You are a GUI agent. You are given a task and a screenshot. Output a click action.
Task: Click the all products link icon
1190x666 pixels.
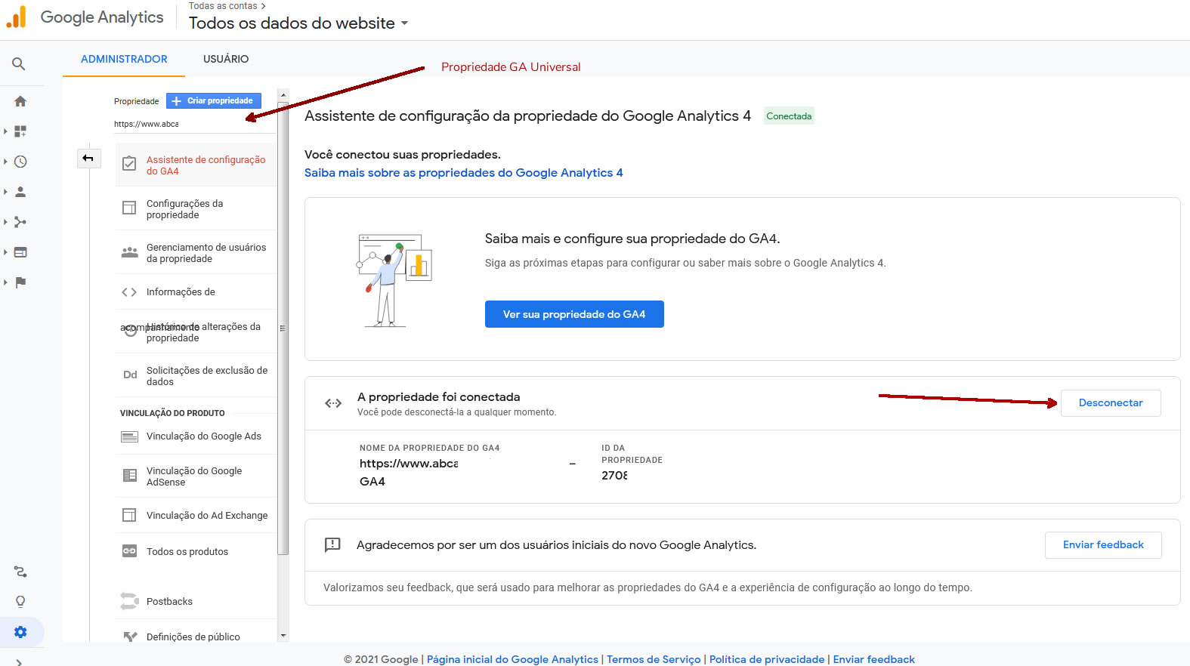129,551
